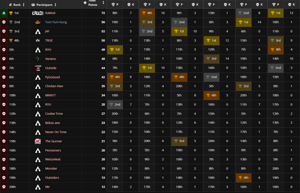Open J4F participant link
This screenshot has height=193, width=300.
48,31
